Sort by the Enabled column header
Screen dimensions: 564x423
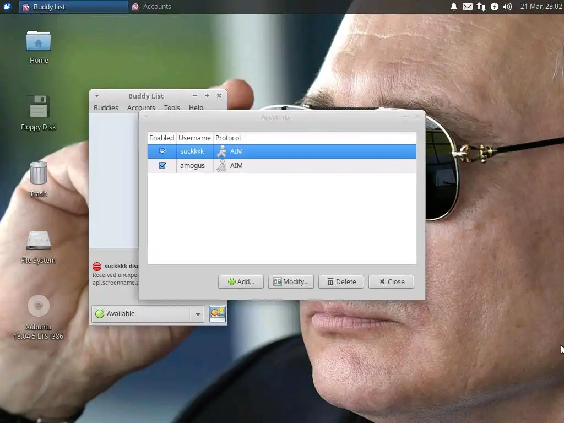click(x=161, y=138)
